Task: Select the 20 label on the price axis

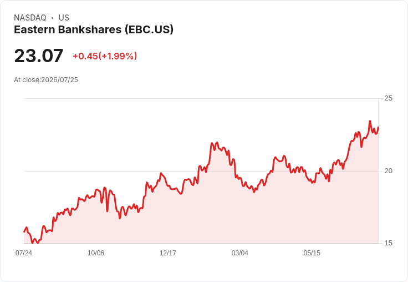Action: pyautogui.click(x=388, y=171)
